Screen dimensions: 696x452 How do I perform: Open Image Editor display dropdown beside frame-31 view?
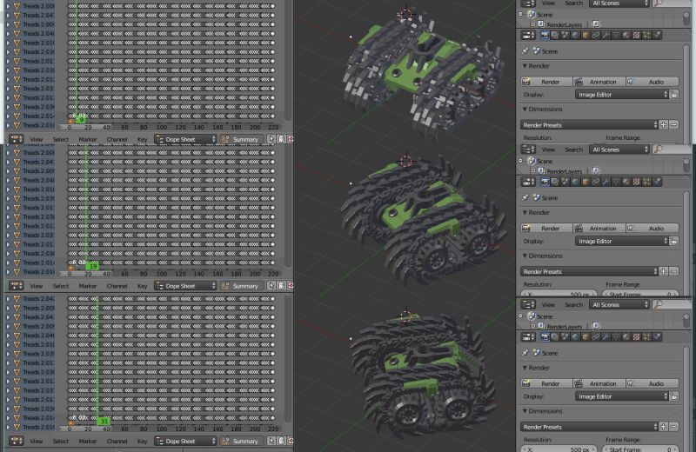pyautogui.click(x=621, y=396)
